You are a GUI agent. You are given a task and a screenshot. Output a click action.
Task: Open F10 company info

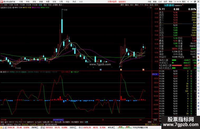coord(142,5)
